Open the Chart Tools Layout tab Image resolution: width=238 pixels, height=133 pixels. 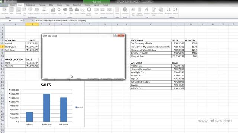click(x=97, y=5)
